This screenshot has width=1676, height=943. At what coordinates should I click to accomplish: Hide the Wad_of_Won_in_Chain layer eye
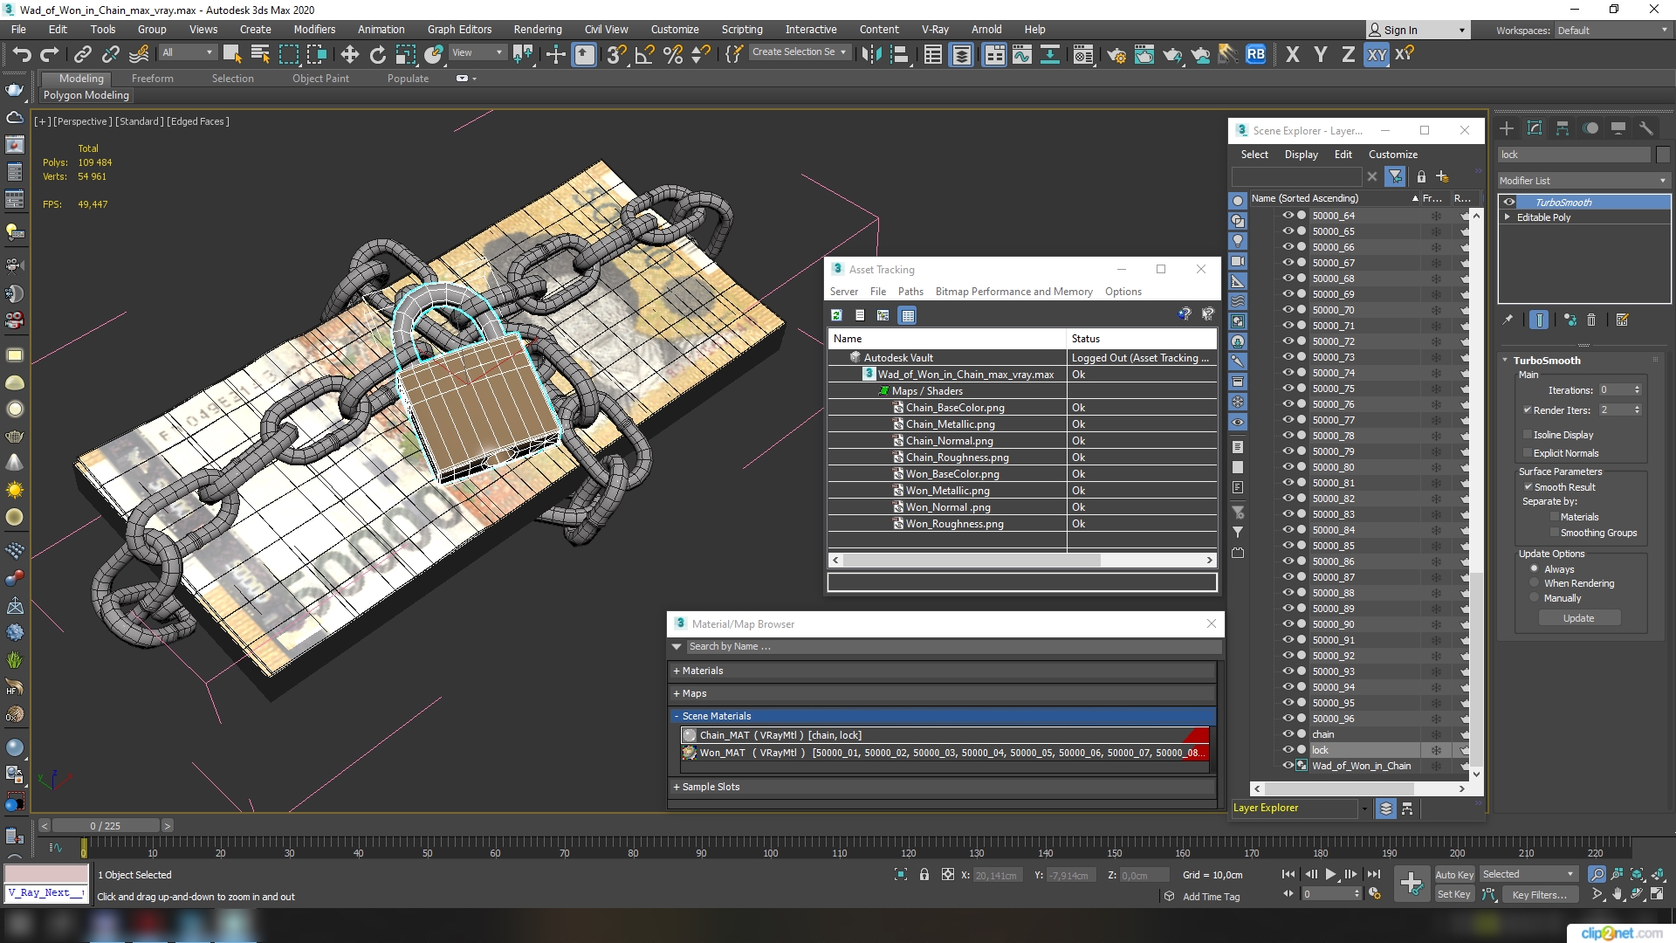point(1288,765)
